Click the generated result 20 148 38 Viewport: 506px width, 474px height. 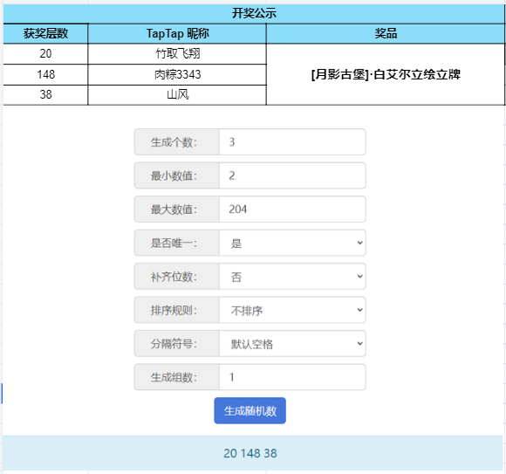(x=250, y=453)
